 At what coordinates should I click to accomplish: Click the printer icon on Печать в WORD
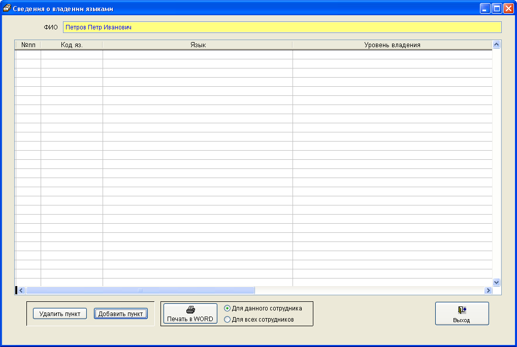point(190,310)
